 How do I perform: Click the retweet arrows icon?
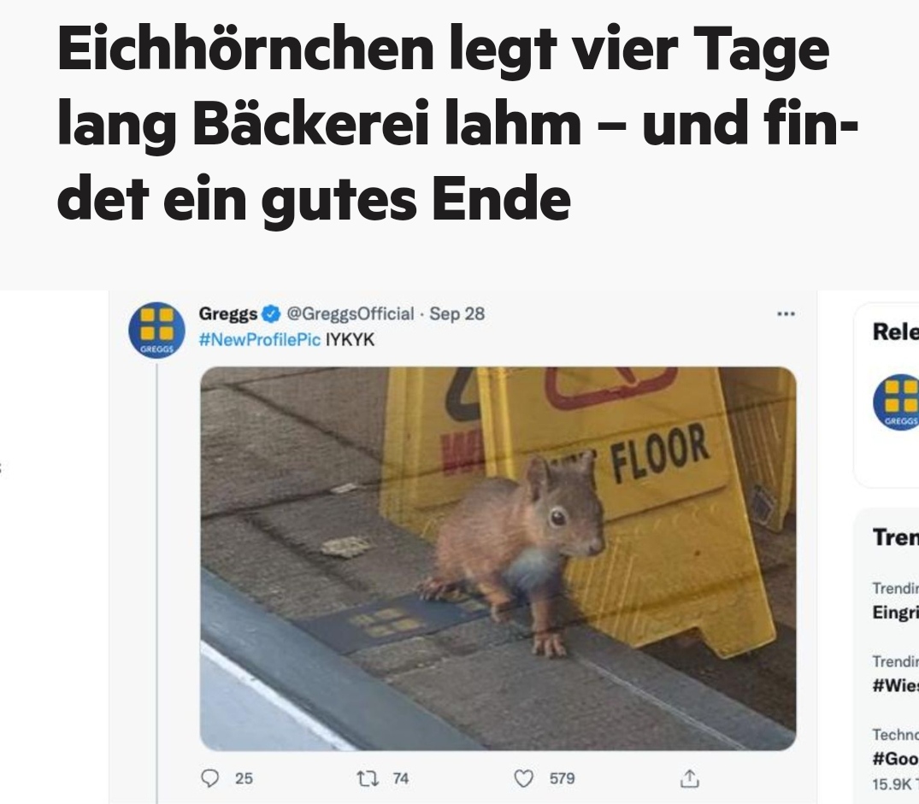coord(368,778)
